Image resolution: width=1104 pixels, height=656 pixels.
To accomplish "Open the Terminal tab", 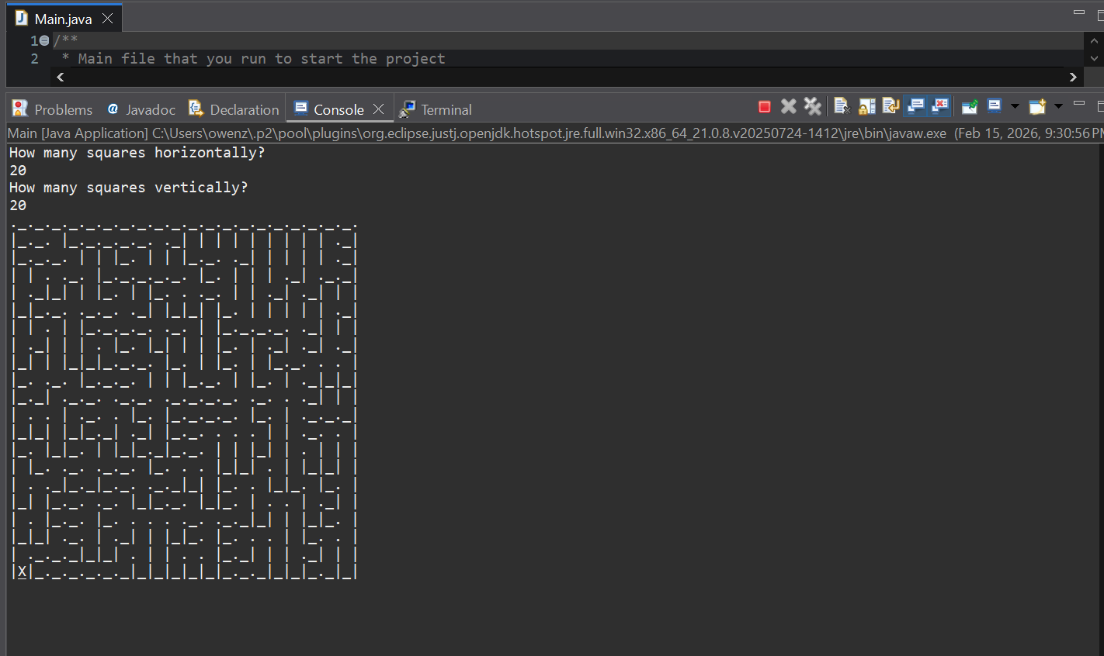I will [x=436, y=109].
